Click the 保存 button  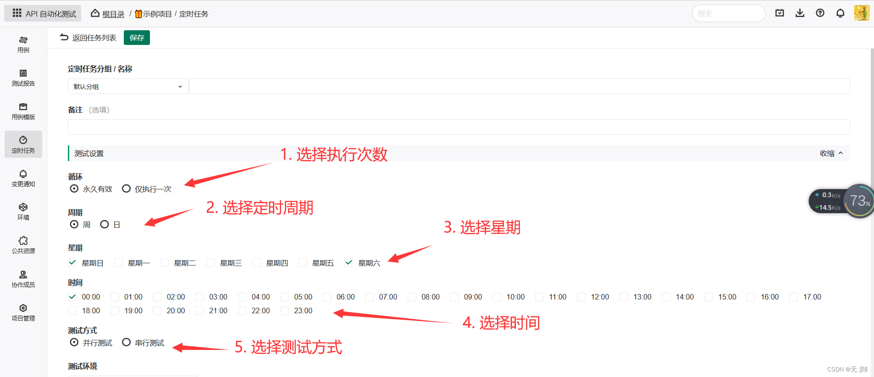pyautogui.click(x=137, y=38)
